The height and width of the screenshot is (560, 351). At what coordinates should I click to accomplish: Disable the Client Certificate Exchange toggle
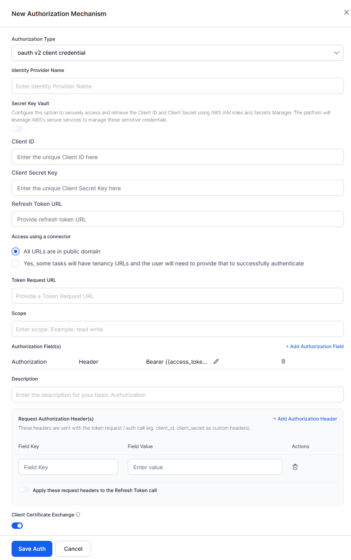17,525
